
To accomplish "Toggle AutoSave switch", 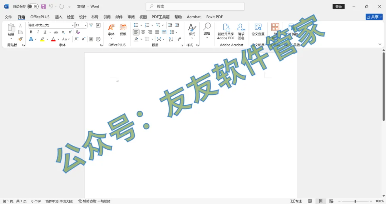I will click(33, 6).
